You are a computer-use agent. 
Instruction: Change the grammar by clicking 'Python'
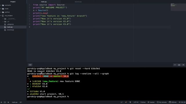[143, 102]
